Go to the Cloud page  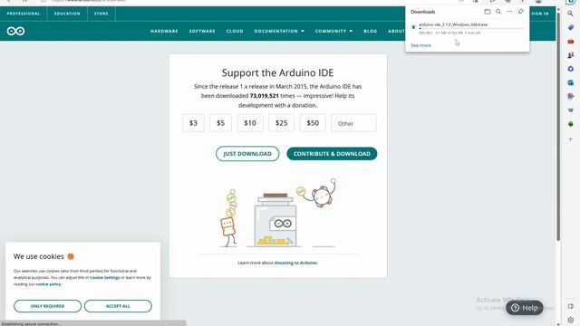click(235, 31)
